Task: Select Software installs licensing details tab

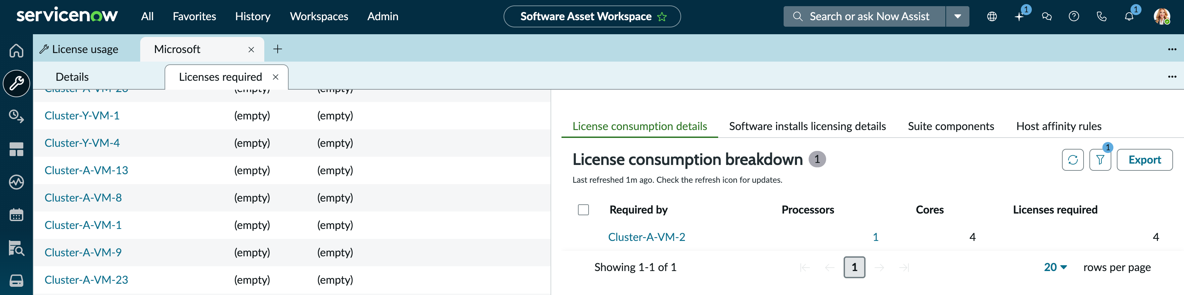Action: (807, 126)
